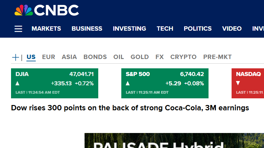Click the plus icon beside market tabs
The width and height of the screenshot is (264, 148).
click(15, 57)
